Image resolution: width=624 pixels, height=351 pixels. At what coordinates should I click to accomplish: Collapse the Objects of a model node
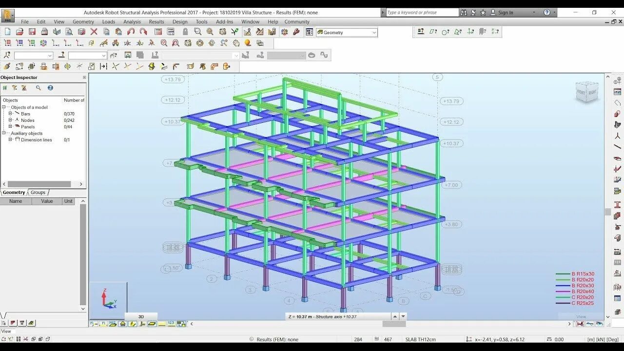(4, 107)
